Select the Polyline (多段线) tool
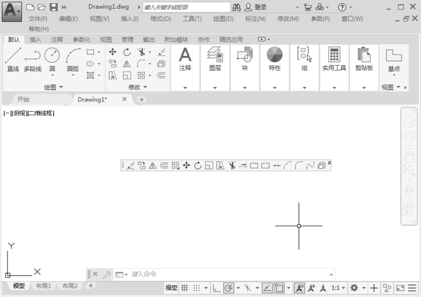This screenshot has width=421, height=297. (x=33, y=60)
